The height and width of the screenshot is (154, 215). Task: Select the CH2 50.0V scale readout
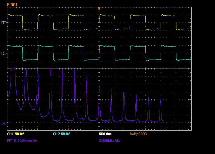pyautogui.click(x=62, y=134)
